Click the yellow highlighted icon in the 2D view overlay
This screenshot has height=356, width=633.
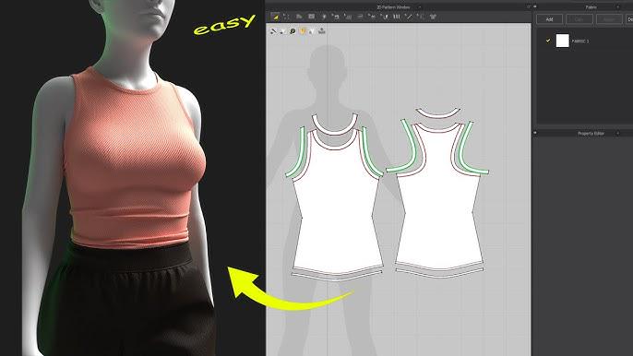pyautogui.click(x=303, y=31)
